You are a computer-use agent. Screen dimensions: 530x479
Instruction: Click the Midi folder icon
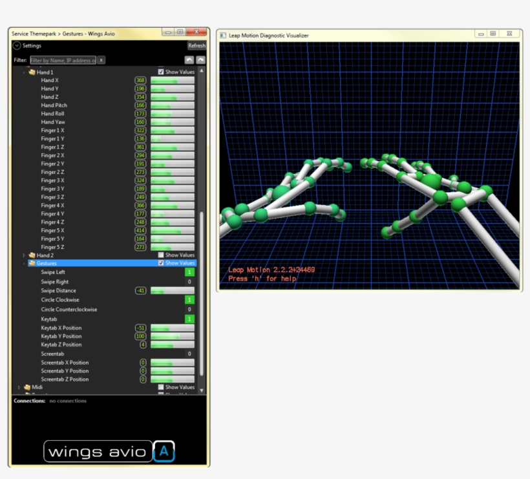point(27,387)
